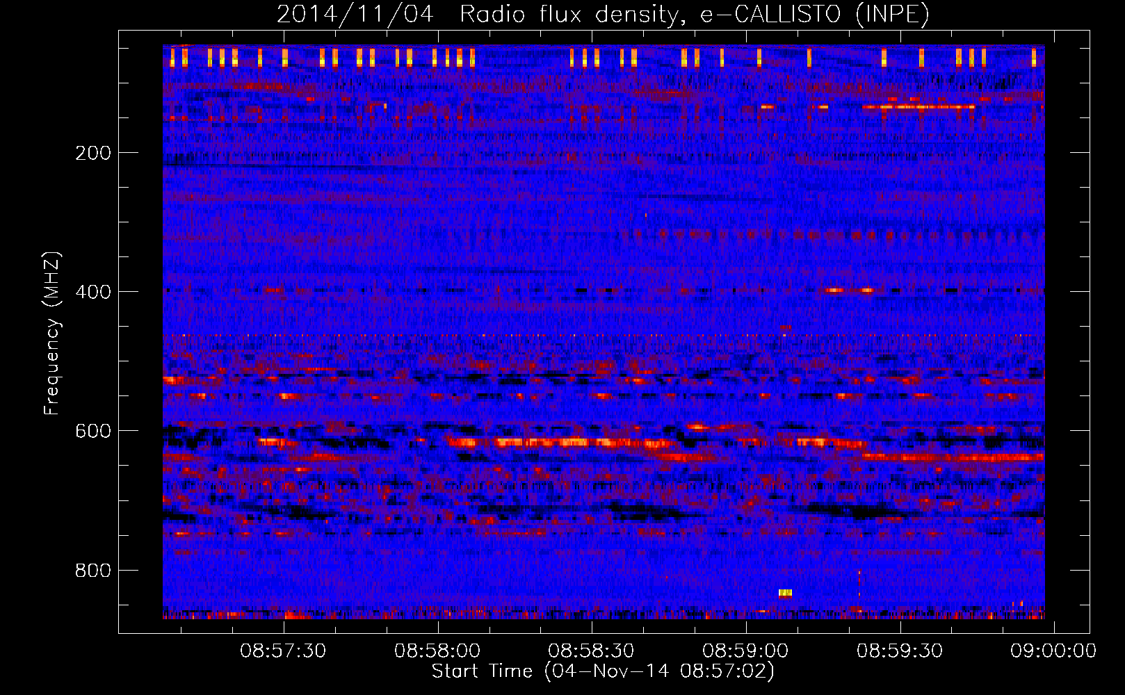Click the 200 frequency tick label
This screenshot has height=695, width=1125.
[x=93, y=153]
